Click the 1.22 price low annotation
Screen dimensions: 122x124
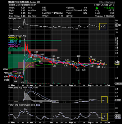tap(54, 66)
